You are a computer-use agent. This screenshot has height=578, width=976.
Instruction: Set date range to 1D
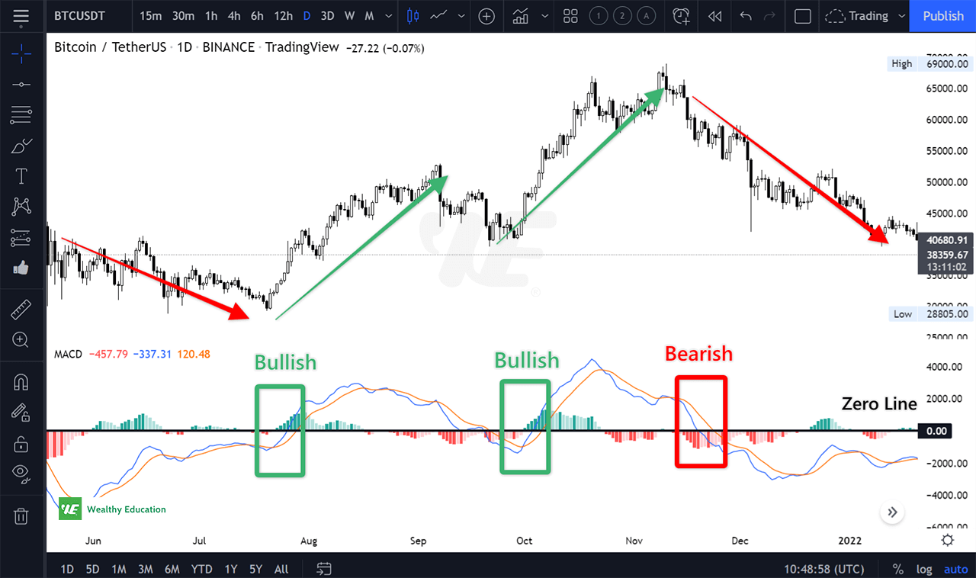click(x=67, y=569)
